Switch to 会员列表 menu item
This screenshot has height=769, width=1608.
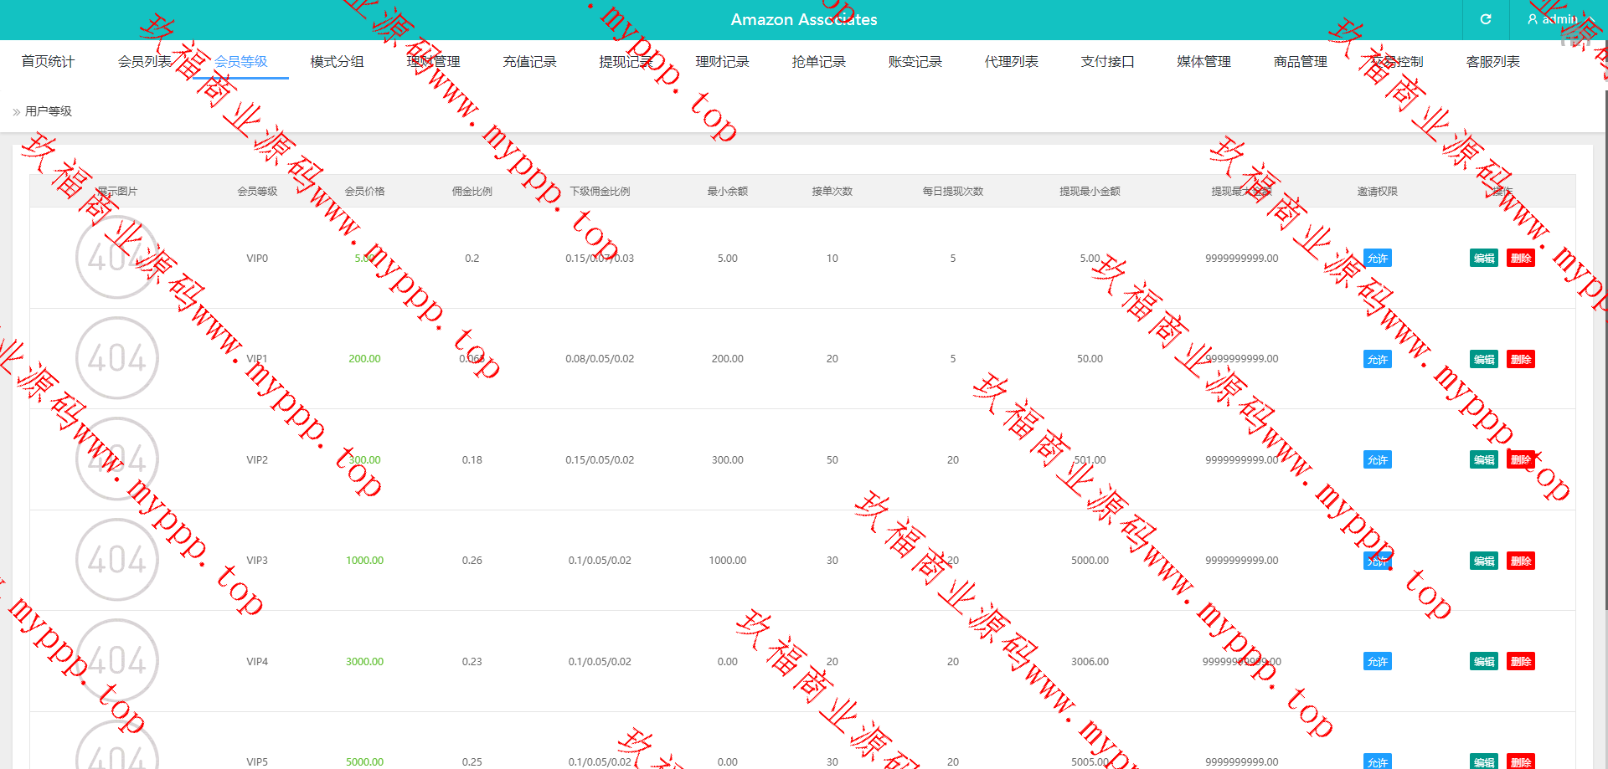(144, 62)
